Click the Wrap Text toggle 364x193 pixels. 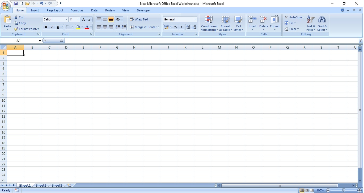click(139, 19)
